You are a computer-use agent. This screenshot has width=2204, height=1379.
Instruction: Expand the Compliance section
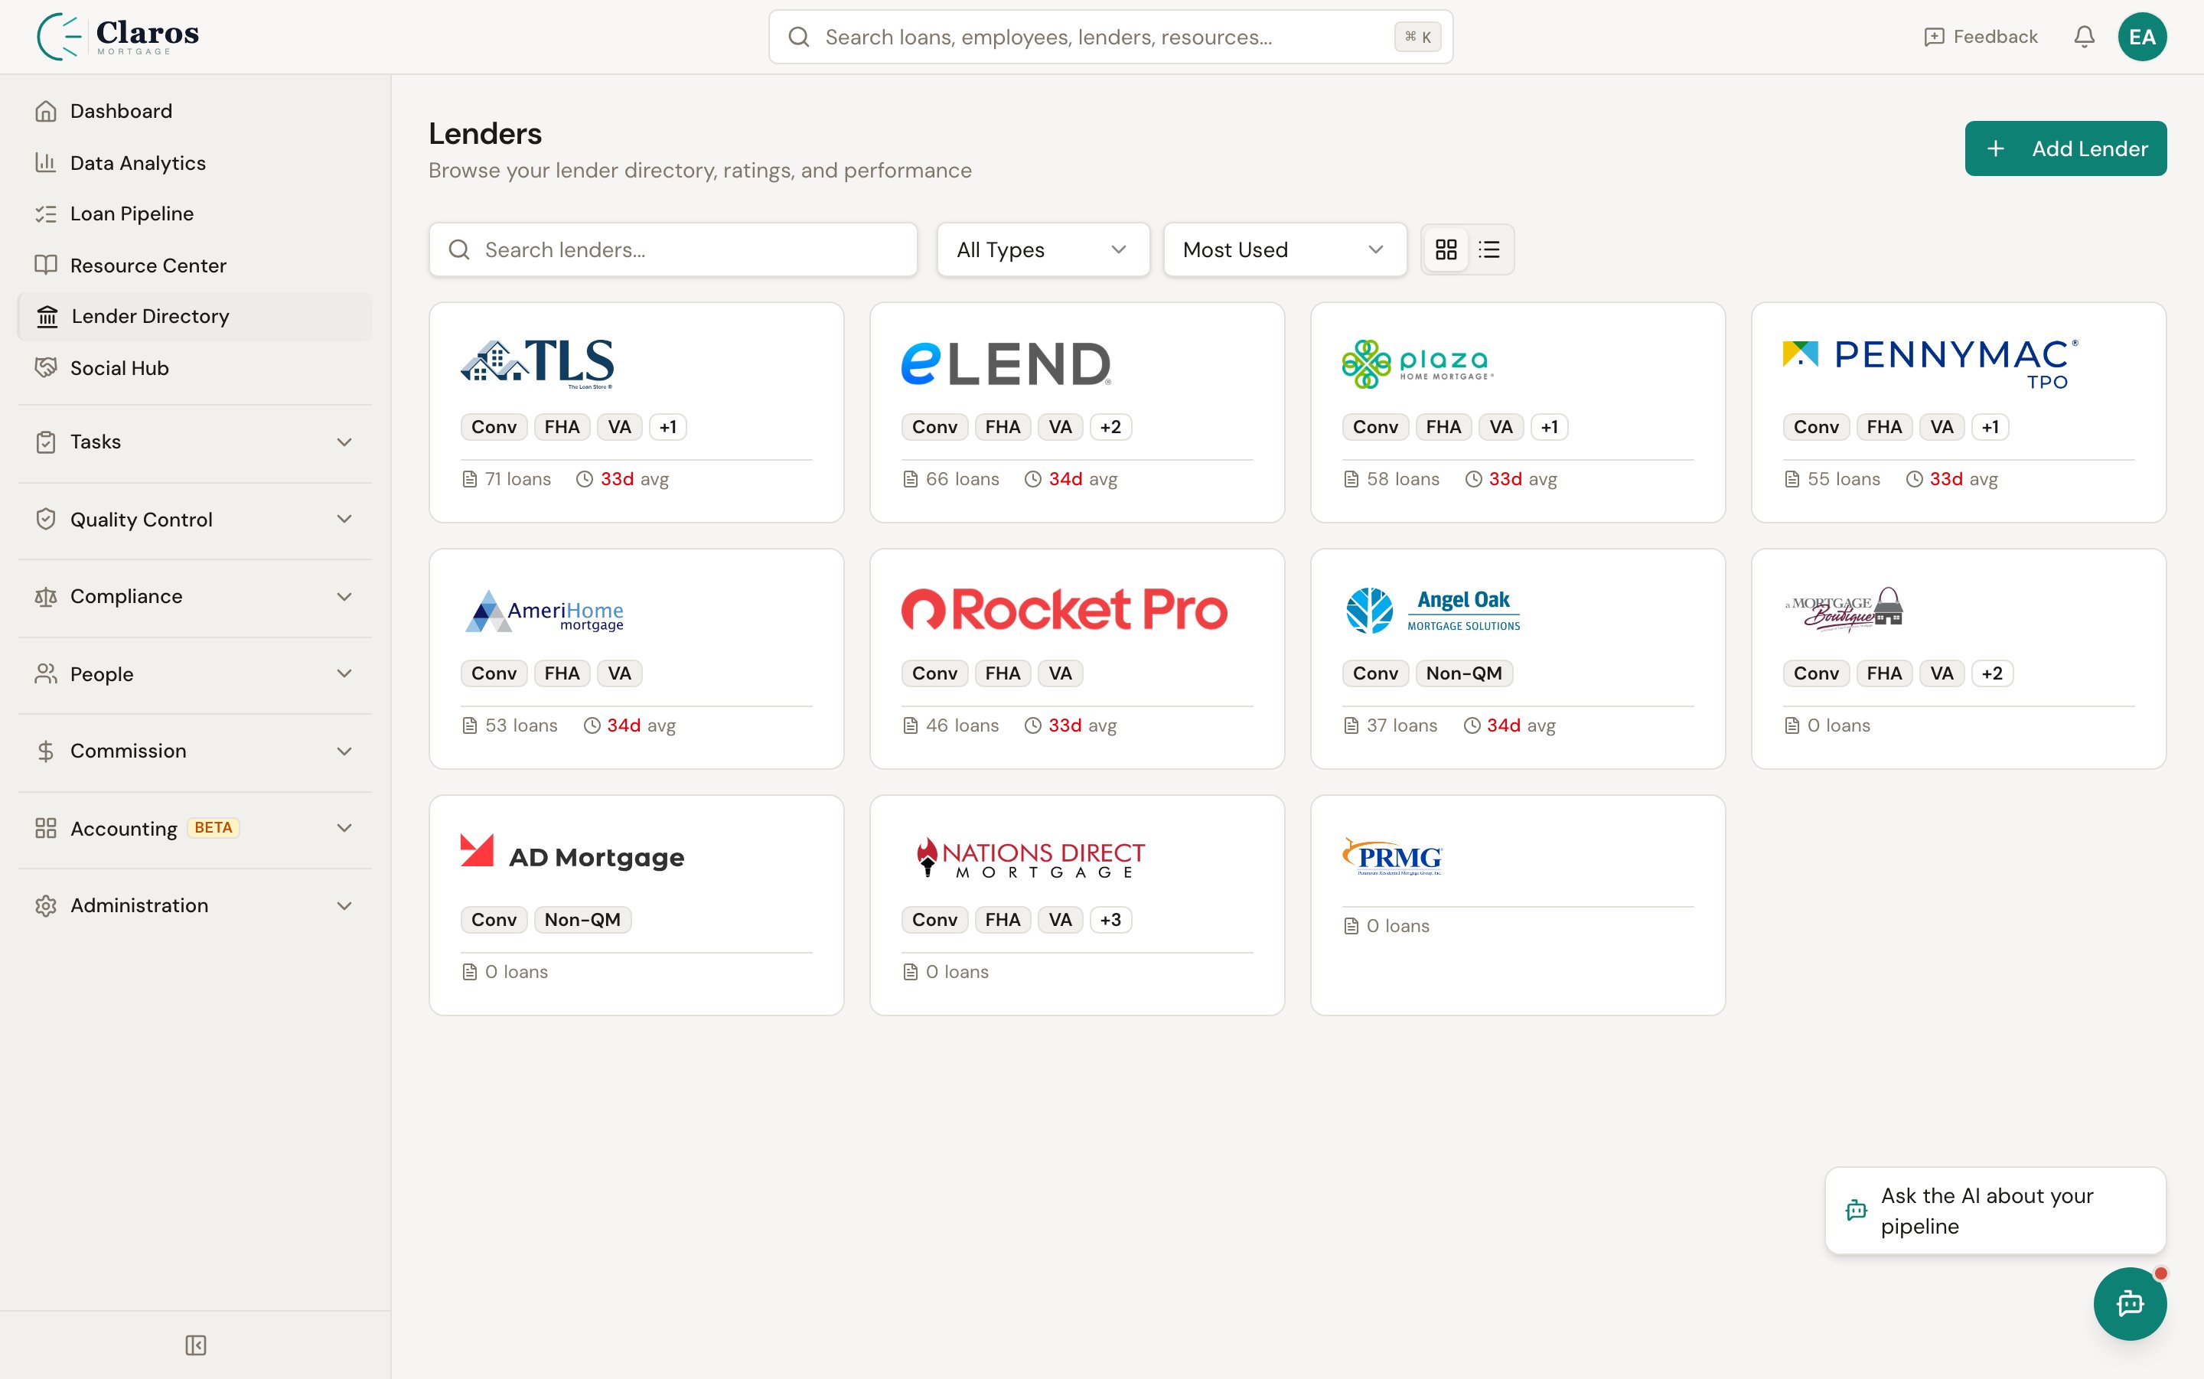point(194,596)
